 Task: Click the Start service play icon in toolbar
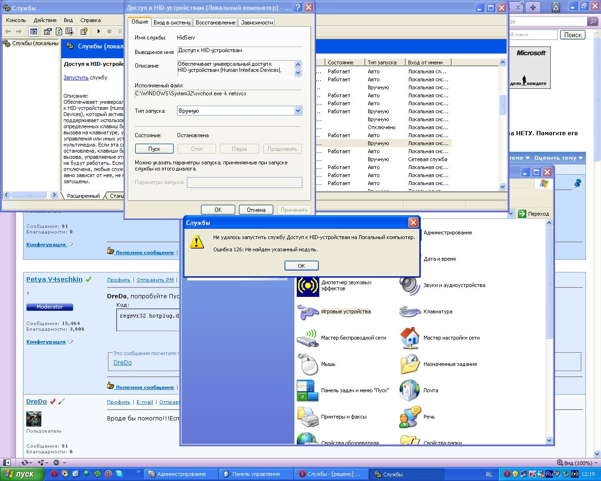[x=99, y=31]
